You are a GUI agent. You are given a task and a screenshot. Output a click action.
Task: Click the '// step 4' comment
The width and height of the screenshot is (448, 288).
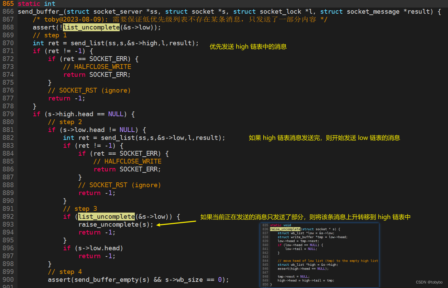tap(65, 272)
